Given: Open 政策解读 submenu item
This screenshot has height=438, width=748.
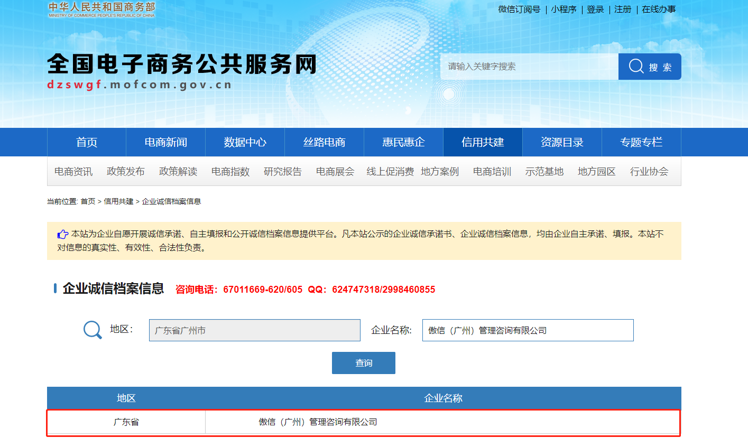Looking at the screenshot, I should 178,172.
